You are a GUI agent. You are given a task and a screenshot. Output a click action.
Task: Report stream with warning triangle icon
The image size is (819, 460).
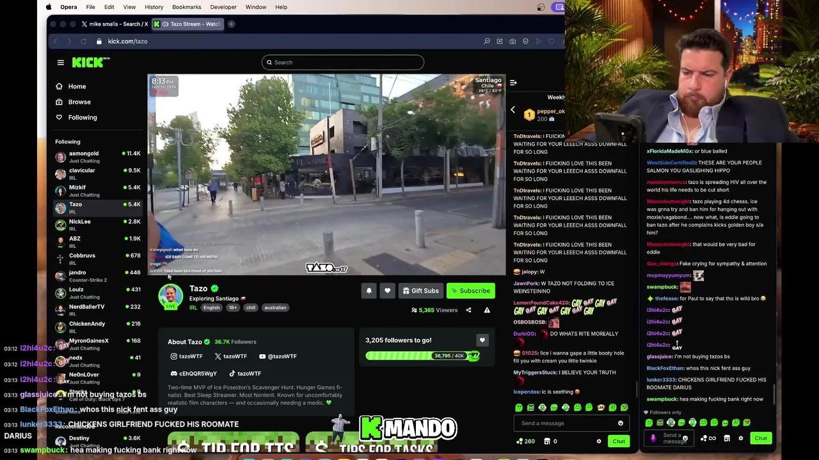pos(487,310)
